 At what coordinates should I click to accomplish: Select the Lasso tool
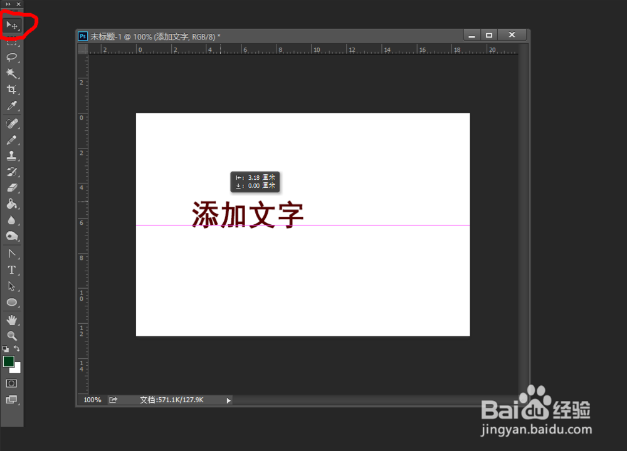13,58
